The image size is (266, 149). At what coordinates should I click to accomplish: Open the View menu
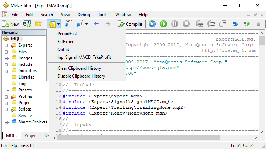(x=65, y=15)
